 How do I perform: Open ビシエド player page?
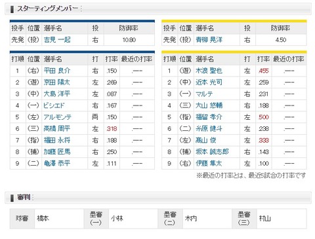tap(54, 105)
